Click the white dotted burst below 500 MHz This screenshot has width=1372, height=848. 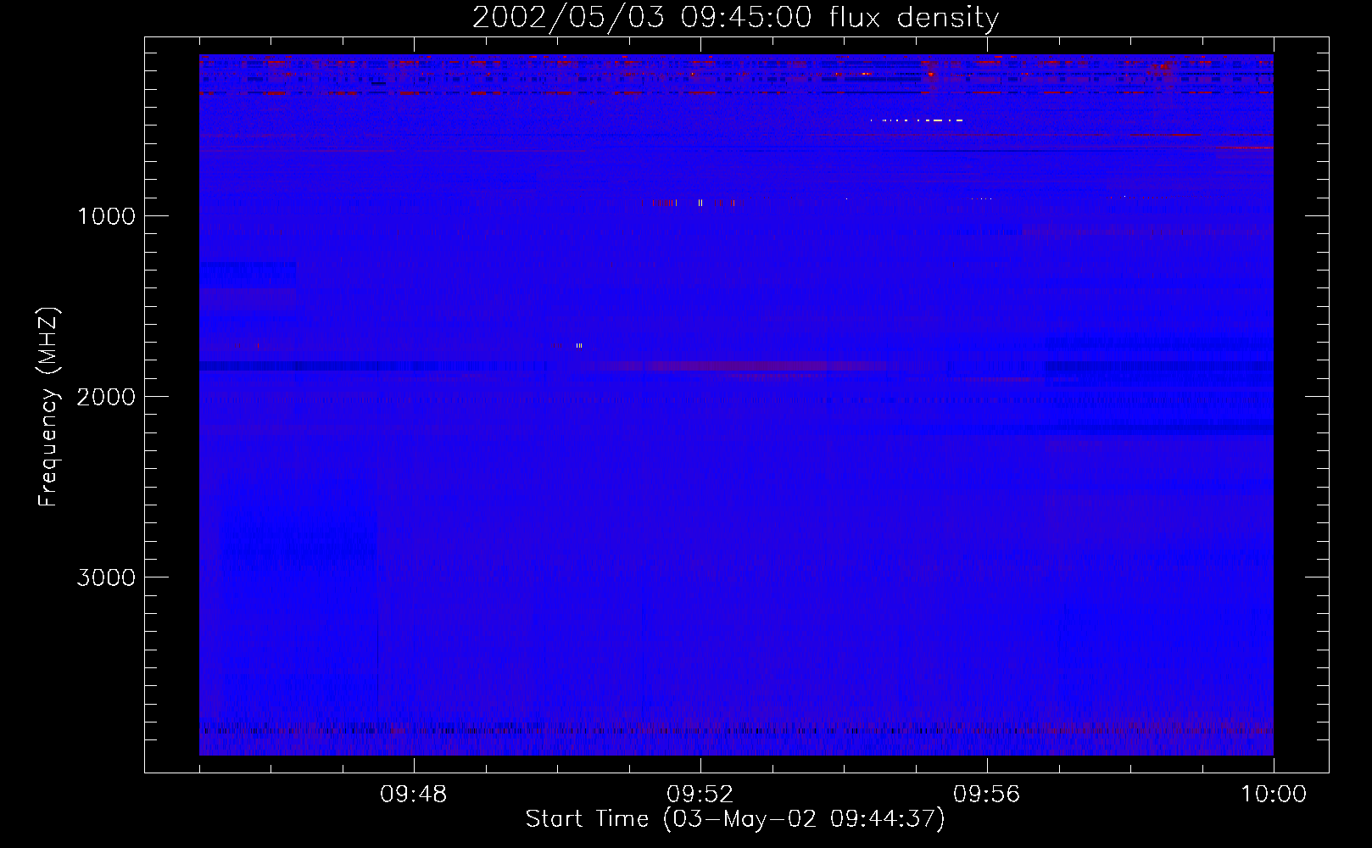(x=917, y=120)
